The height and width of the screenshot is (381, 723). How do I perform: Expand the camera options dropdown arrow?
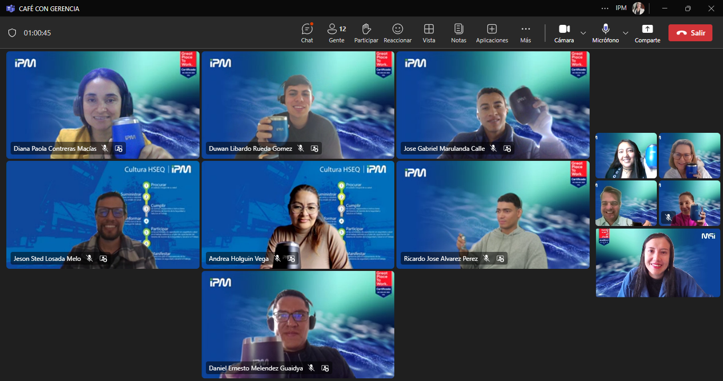click(583, 33)
